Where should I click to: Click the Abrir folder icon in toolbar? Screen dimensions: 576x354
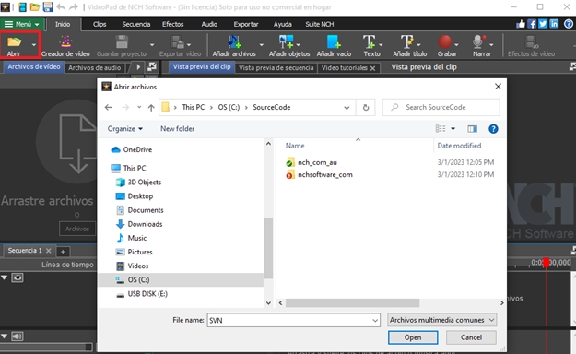(x=15, y=41)
